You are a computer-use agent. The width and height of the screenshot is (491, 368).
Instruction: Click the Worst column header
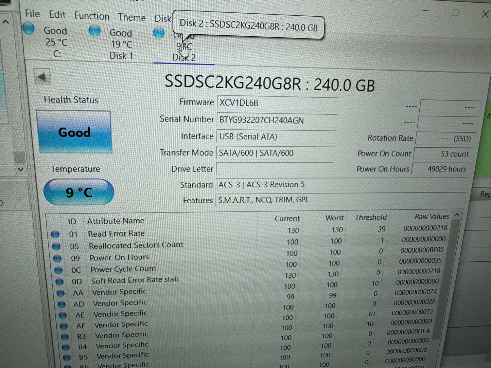335,218
